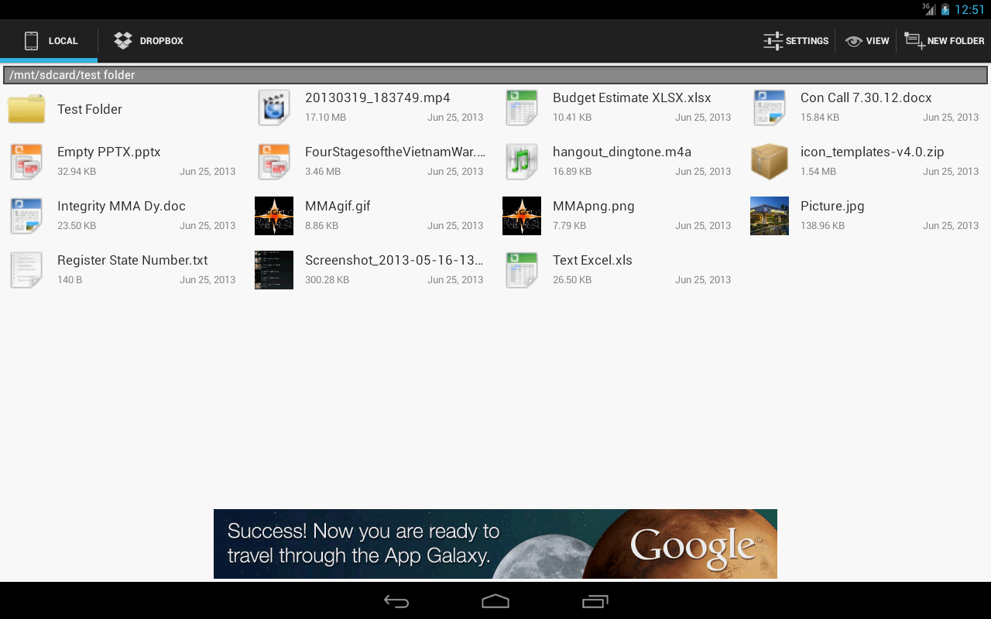Open the MMAgif.gif thumbnail
Screen dimensions: 991x619
click(274, 216)
